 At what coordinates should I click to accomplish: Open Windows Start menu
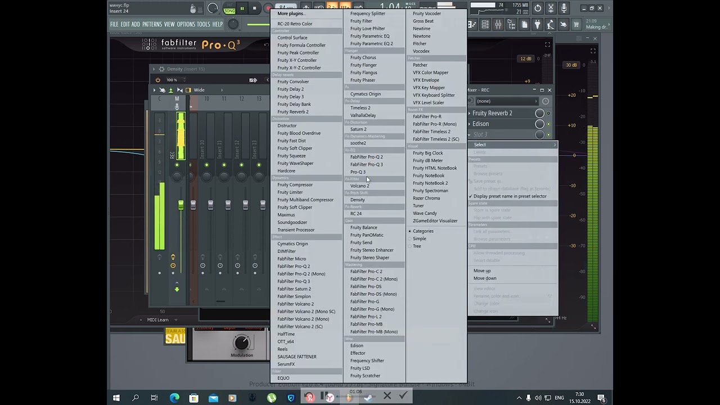[x=116, y=398]
